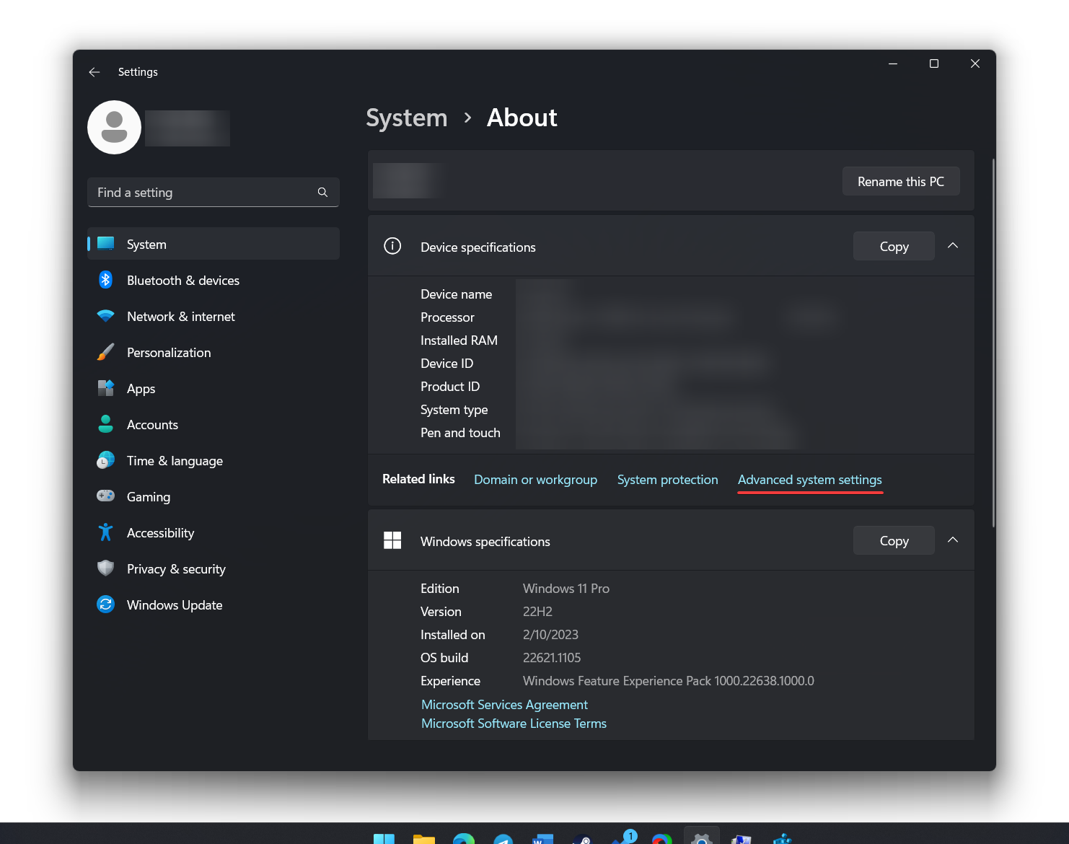Image resolution: width=1069 pixels, height=844 pixels.
Task: Open Privacy & security settings
Action: click(214, 568)
